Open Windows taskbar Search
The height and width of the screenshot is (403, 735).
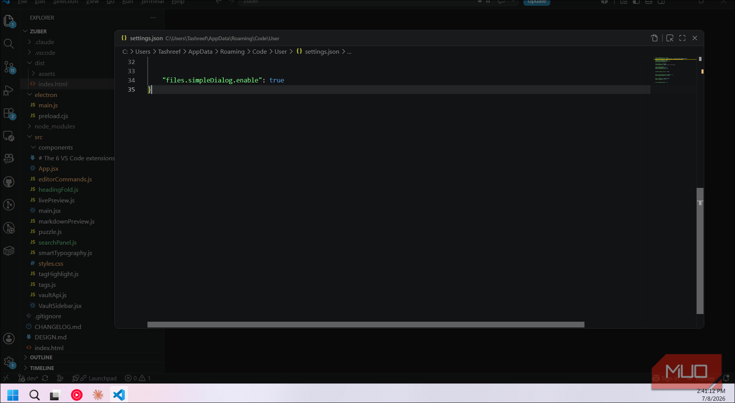coord(34,395)
